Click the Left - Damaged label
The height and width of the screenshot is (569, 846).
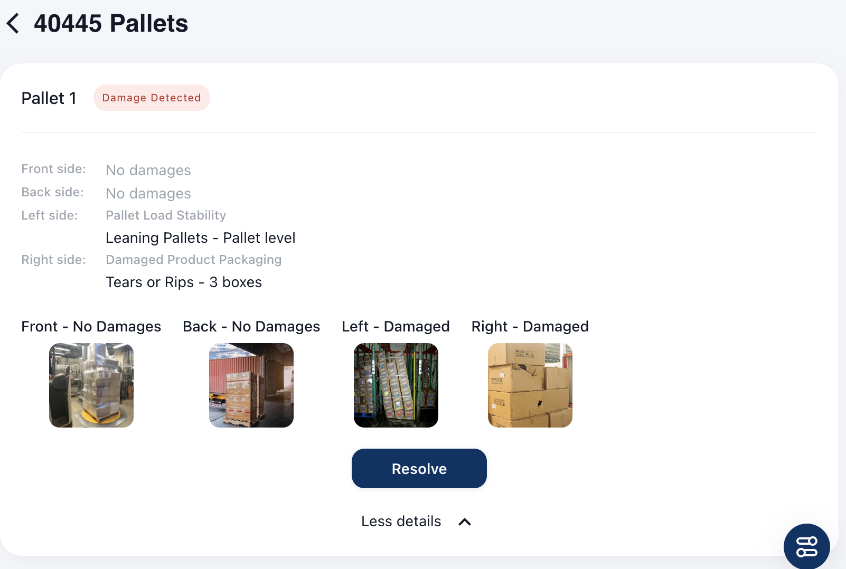[396, 327]
